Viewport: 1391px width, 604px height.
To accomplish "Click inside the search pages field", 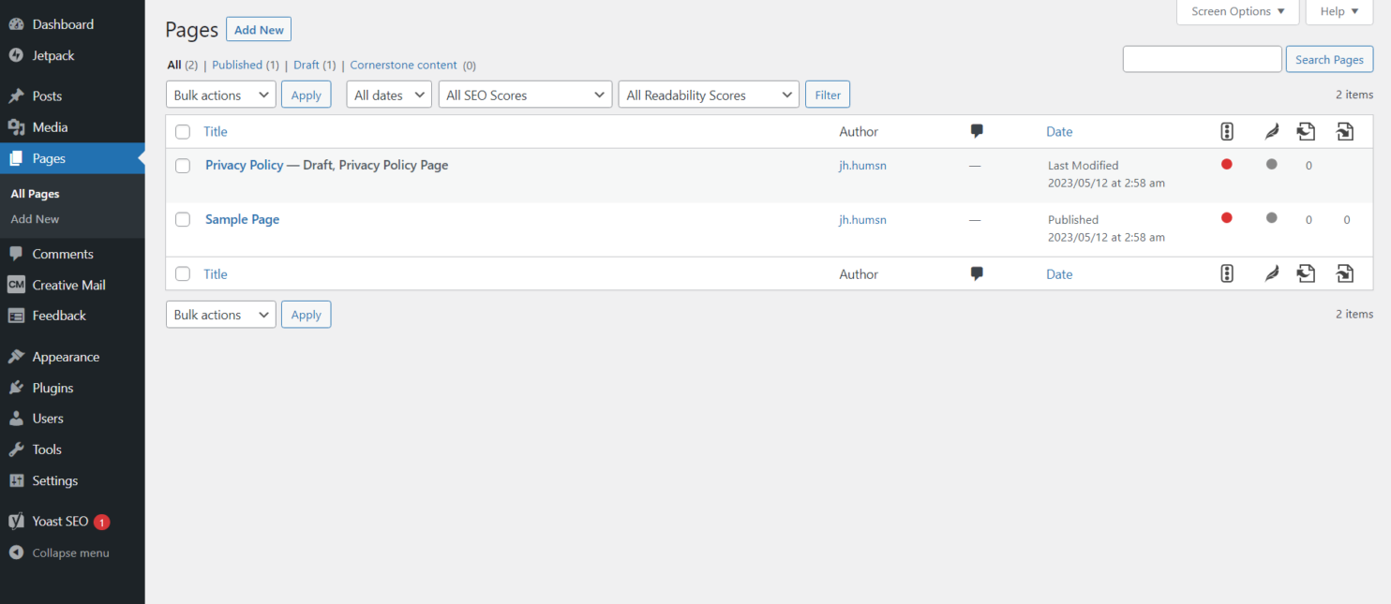I will point(1202,58).
